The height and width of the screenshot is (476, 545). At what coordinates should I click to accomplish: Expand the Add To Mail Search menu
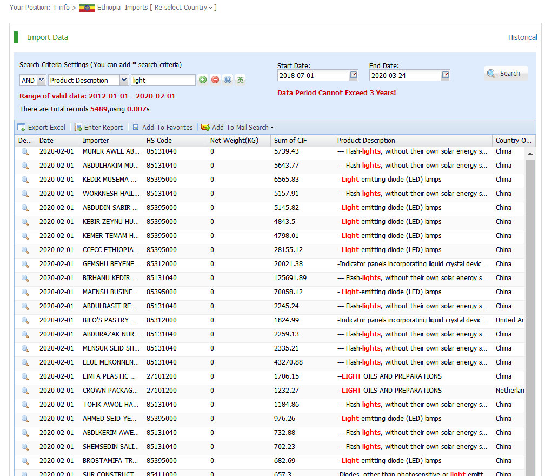click(x=238, y=128)
